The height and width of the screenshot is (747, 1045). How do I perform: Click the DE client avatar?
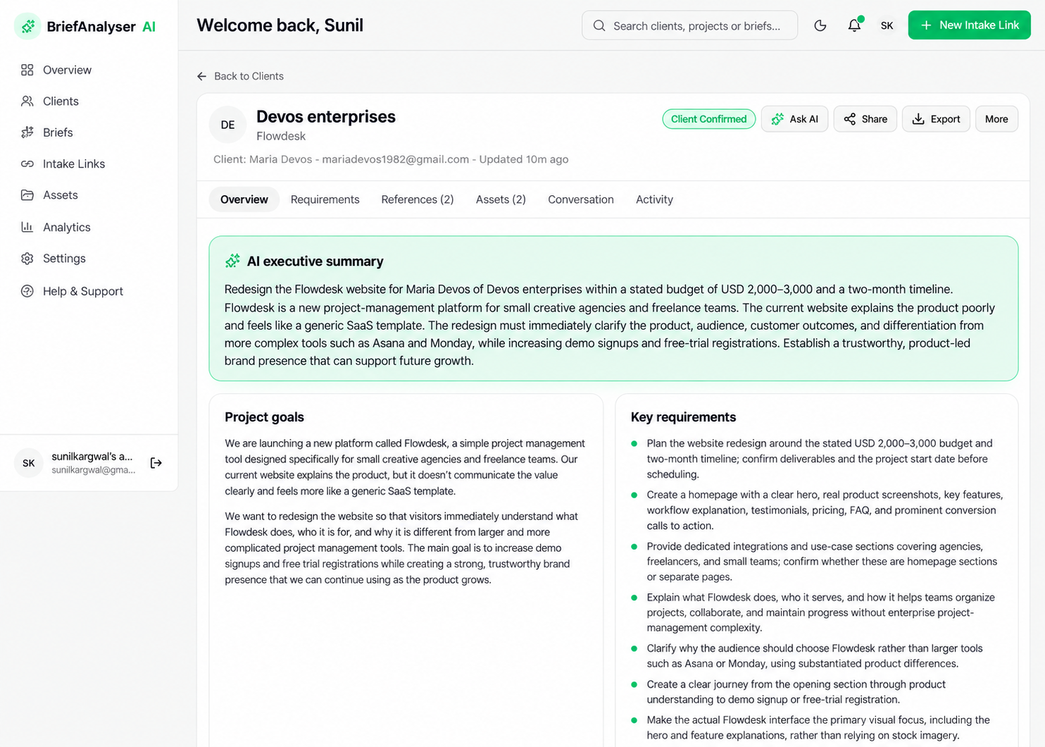tap(227, 125)
